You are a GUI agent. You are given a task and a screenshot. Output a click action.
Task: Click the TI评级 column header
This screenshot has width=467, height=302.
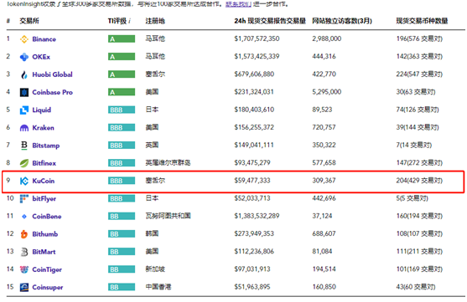click(x=117, y=21)
